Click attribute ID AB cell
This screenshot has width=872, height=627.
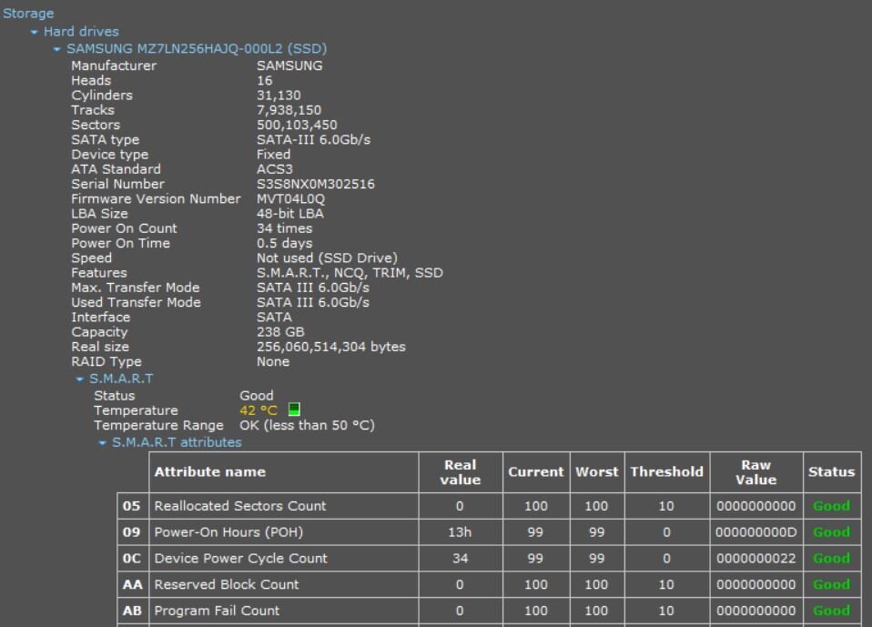132,611
